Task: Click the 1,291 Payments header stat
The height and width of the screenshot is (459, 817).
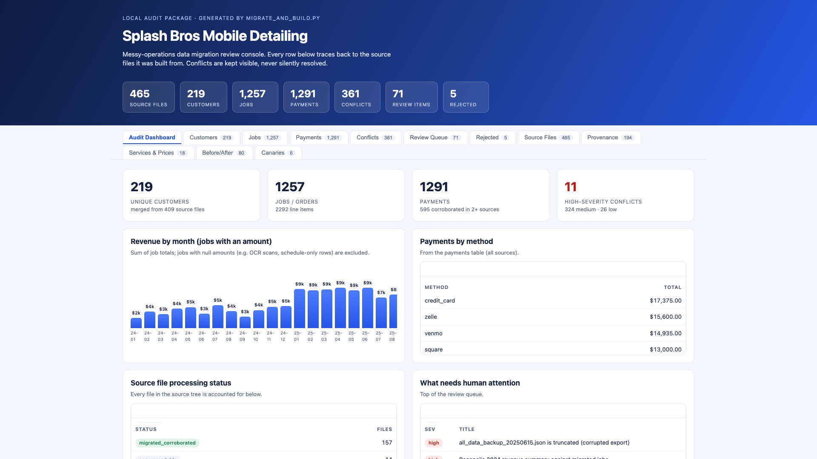Action: [306, 97]
